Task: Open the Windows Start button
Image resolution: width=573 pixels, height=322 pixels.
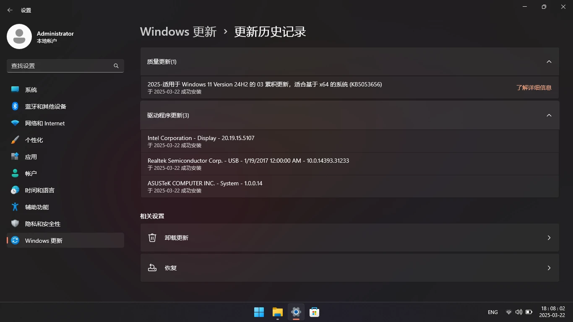Action: (x=259, y=312)
